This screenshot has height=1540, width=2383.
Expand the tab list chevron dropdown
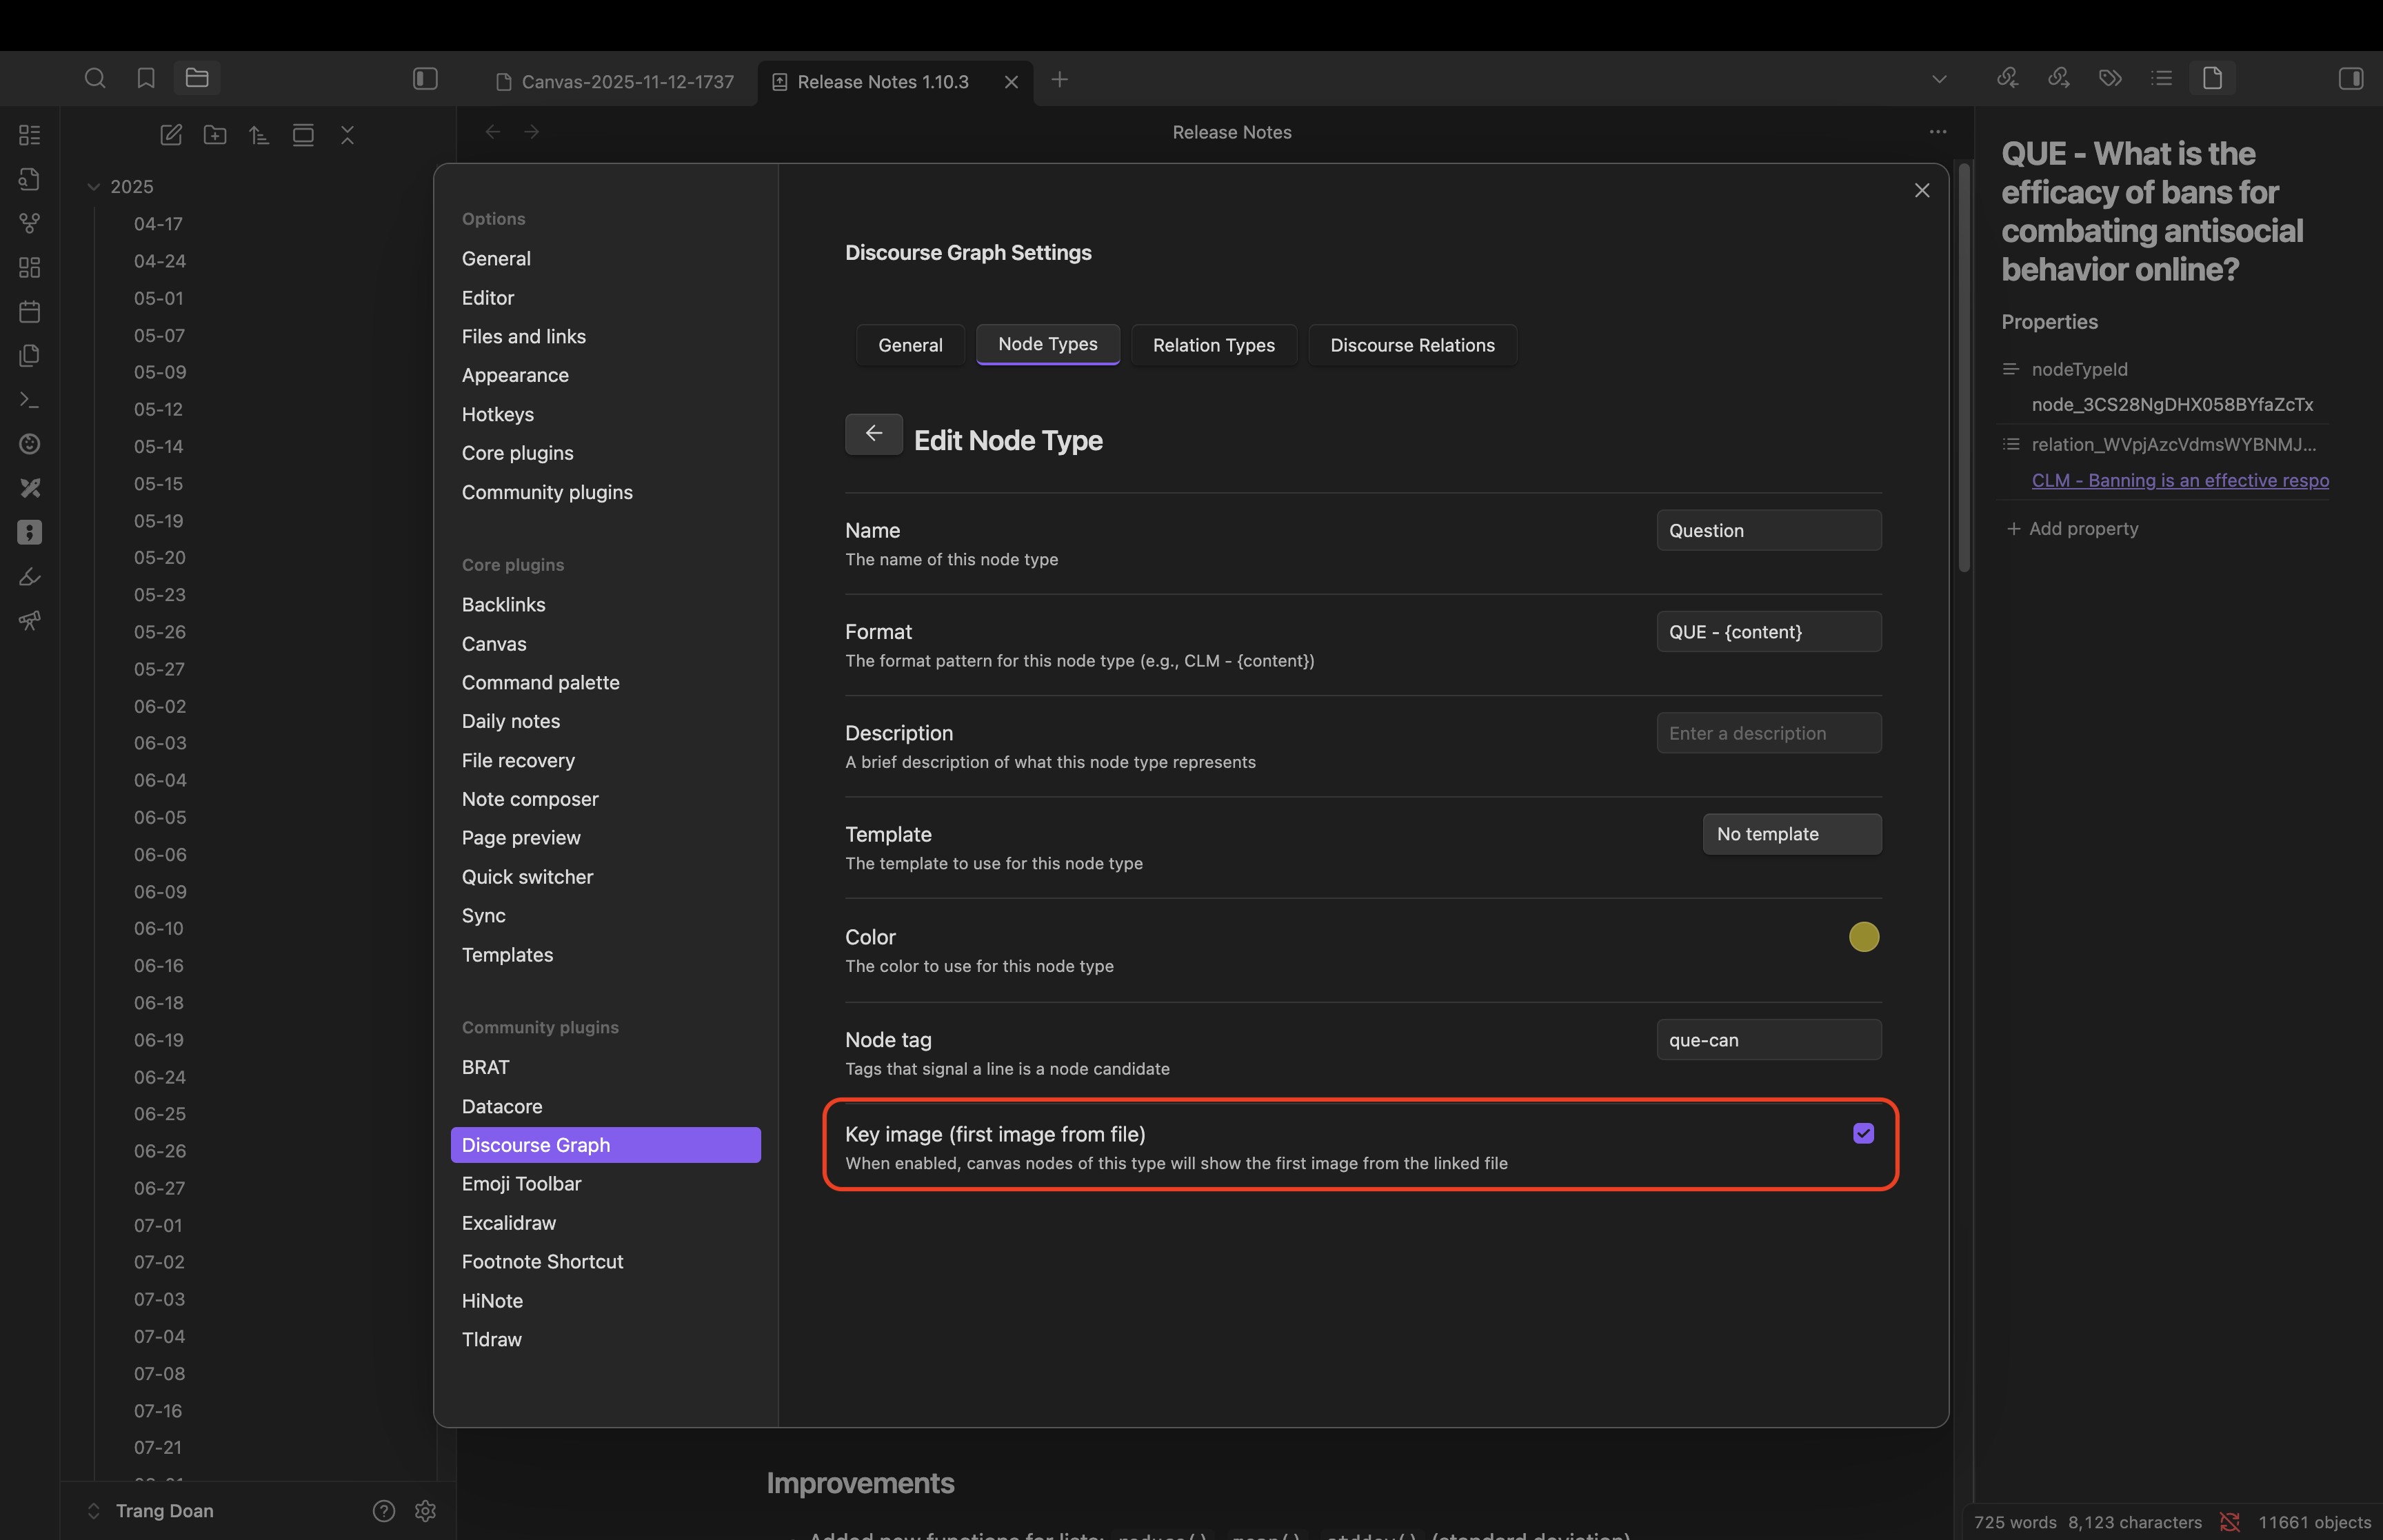(x=1939, y=79)
